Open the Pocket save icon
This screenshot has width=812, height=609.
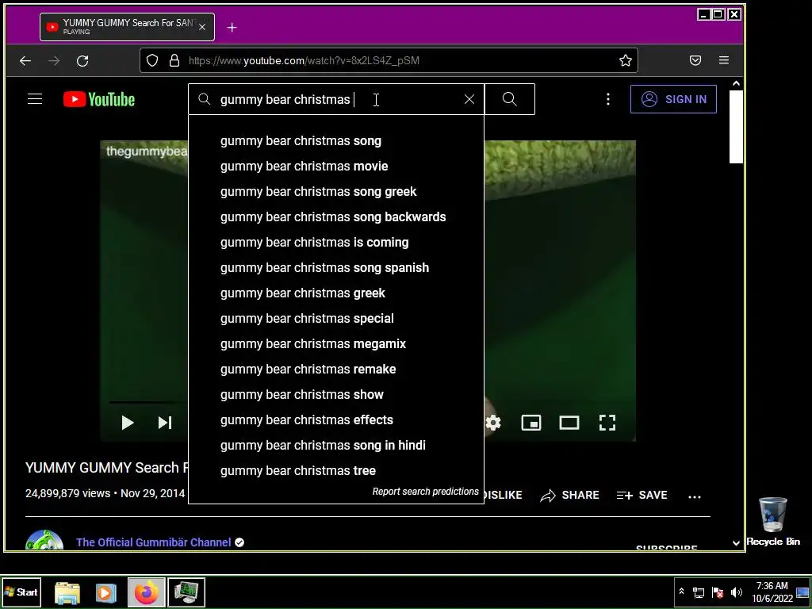(695, 60)
